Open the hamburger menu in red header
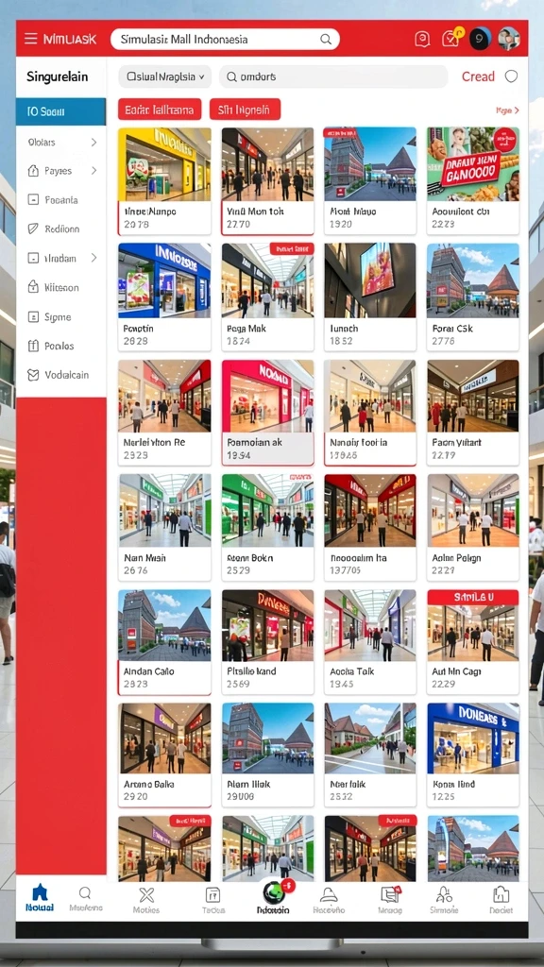 [x=31, y=39]
